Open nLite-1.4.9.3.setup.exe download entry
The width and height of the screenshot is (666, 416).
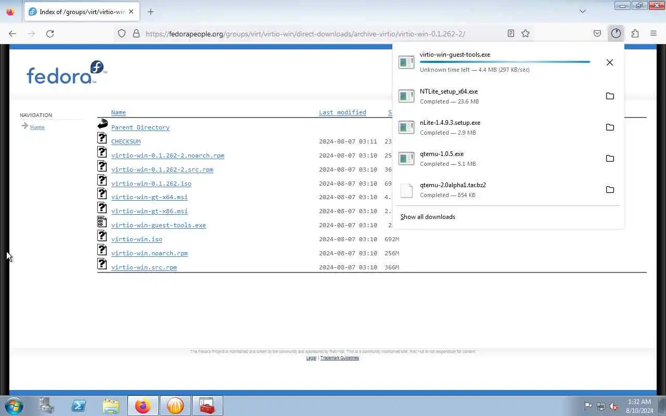point(497,127)
